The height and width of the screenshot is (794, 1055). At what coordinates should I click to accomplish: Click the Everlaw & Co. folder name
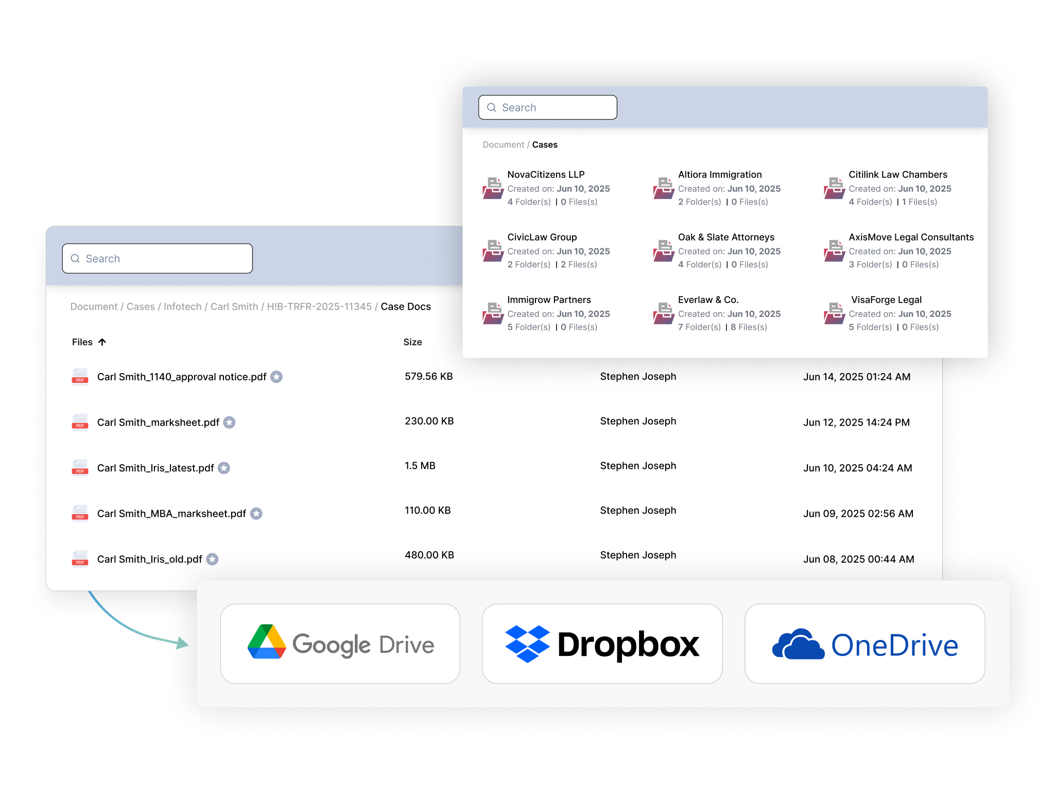tap(708, 300)
